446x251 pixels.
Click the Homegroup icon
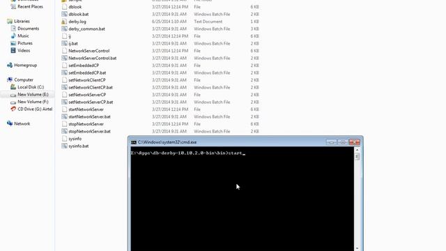[x=10, y=65]
